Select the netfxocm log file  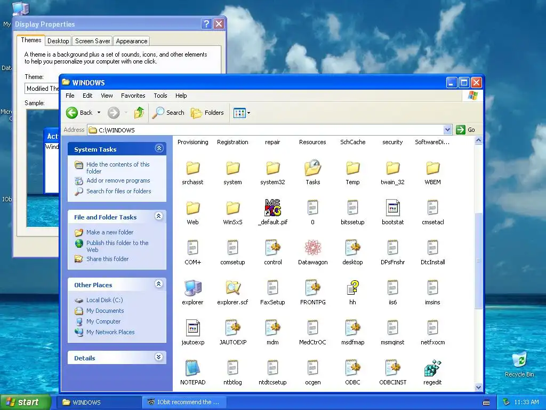pos(432,333)
